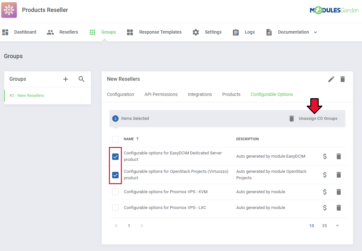Sort by name using arrow icon

click(138, 139)
